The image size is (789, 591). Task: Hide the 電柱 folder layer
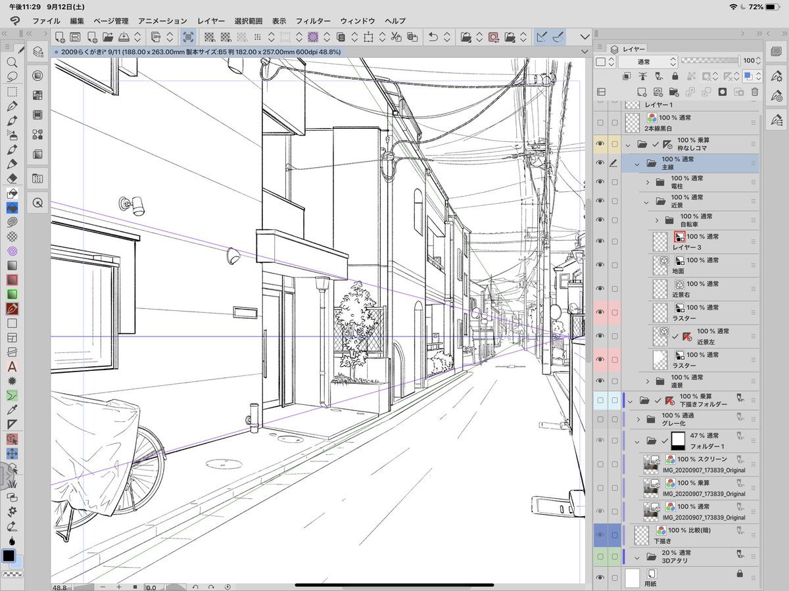(x=600, y=182)
